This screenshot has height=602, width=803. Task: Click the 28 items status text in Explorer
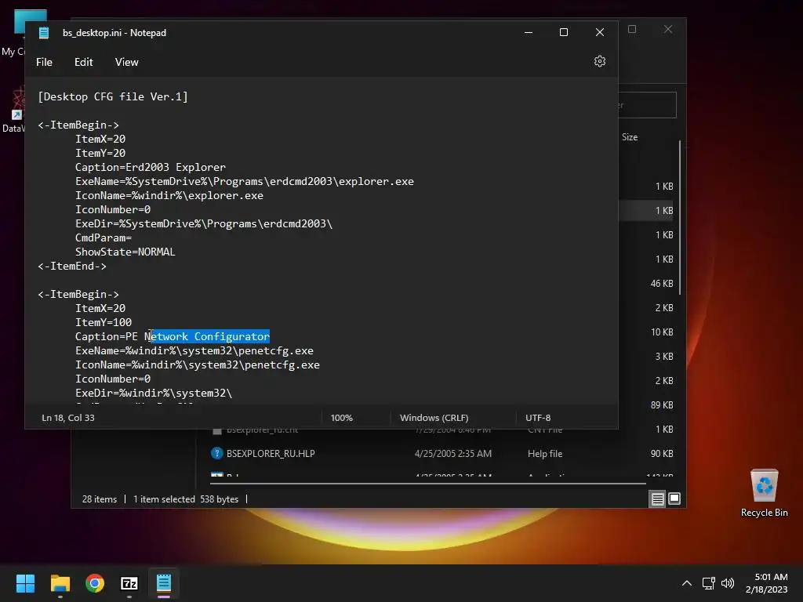tap(100, 499)
